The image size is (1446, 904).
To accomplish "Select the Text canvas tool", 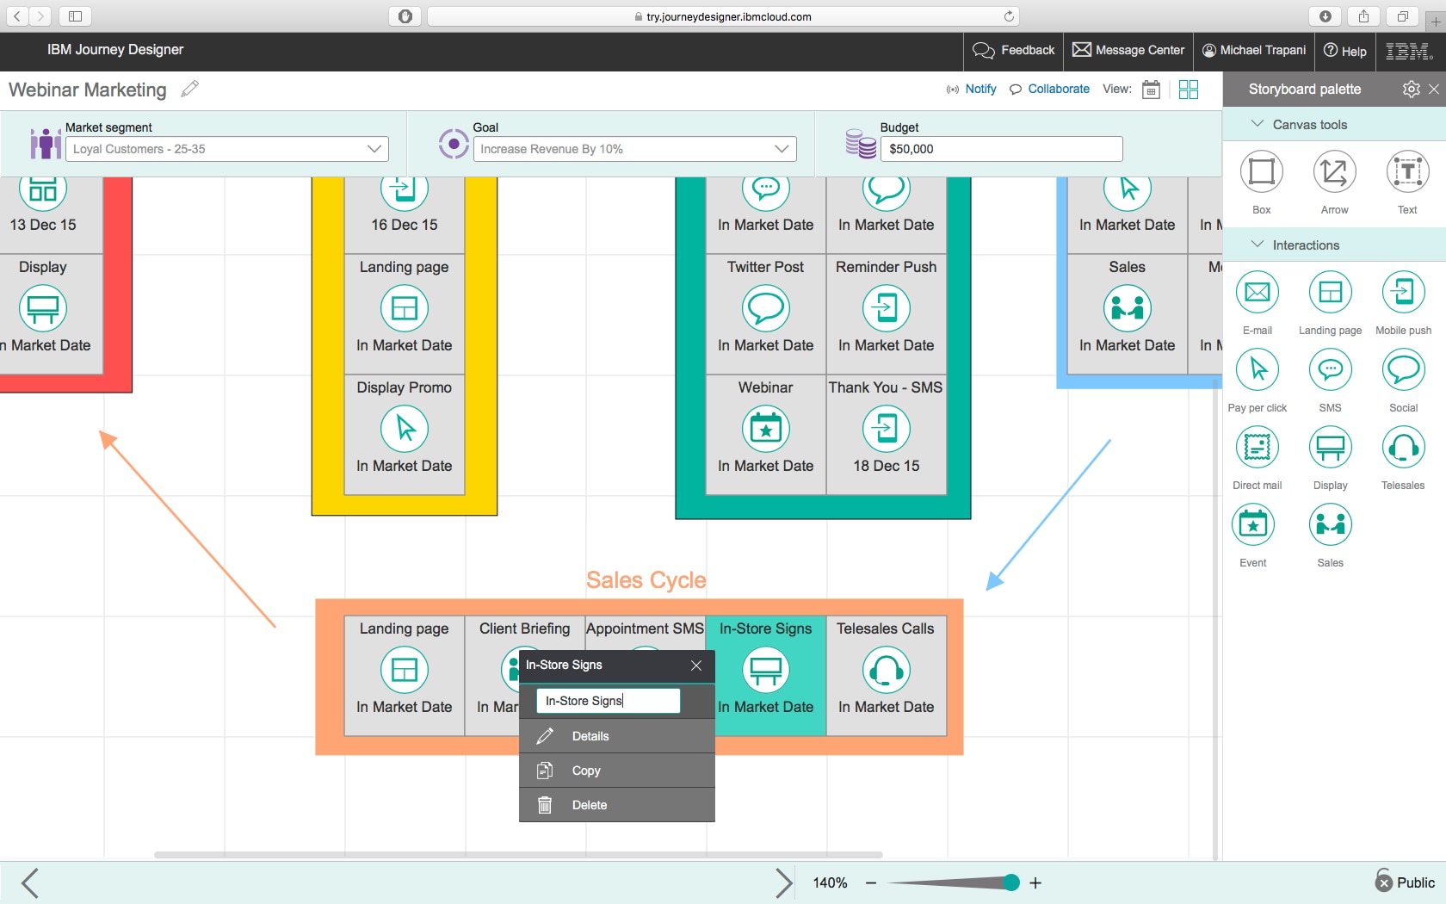I will point(1407,171).
